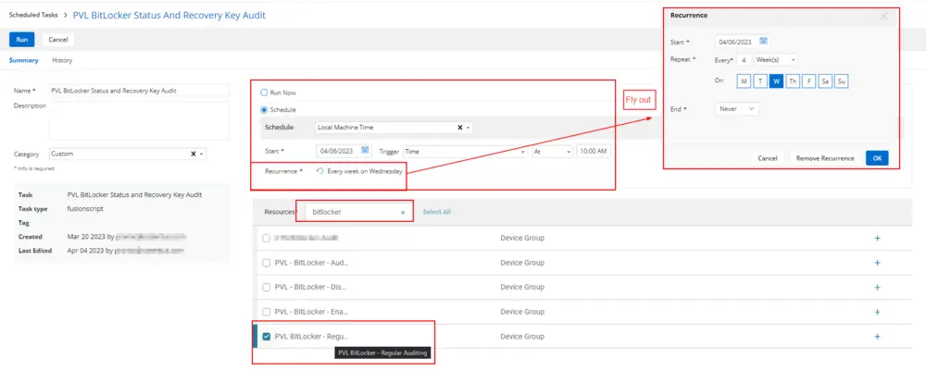This screenshot has width=926, height=371.
Task: Open calendar picker in Recurrence dialog
Action: 764,42
